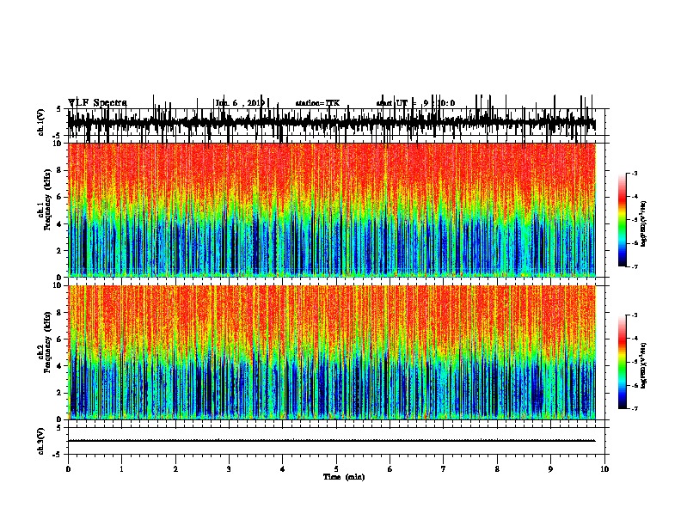Screen dimensions: 681x526
Task: Click the ch.3(V) axis "5" tick label
Action: coord(58,428)
